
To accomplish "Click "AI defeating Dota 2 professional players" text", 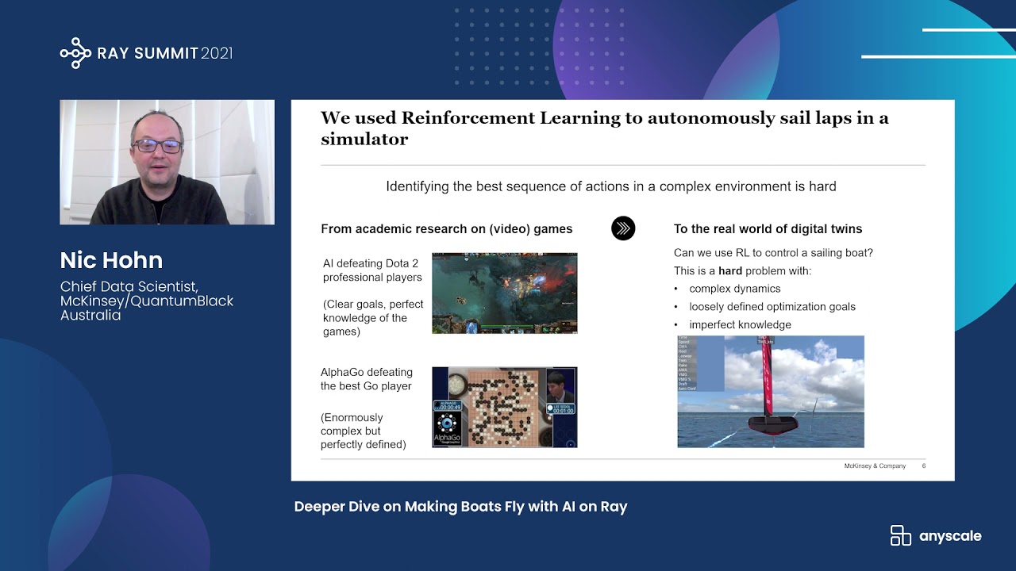I will 372,270.
